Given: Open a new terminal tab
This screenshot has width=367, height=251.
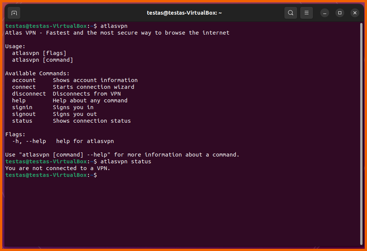Looking at the screenshot, I should [x=14, y=13].
